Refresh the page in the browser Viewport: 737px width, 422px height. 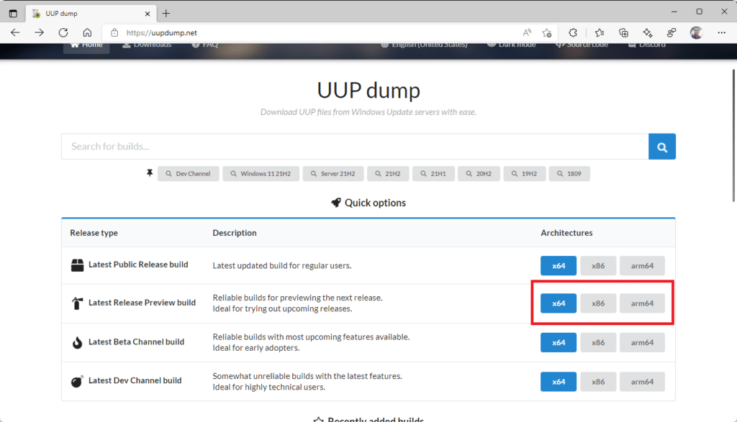click(x=63, y=32)
